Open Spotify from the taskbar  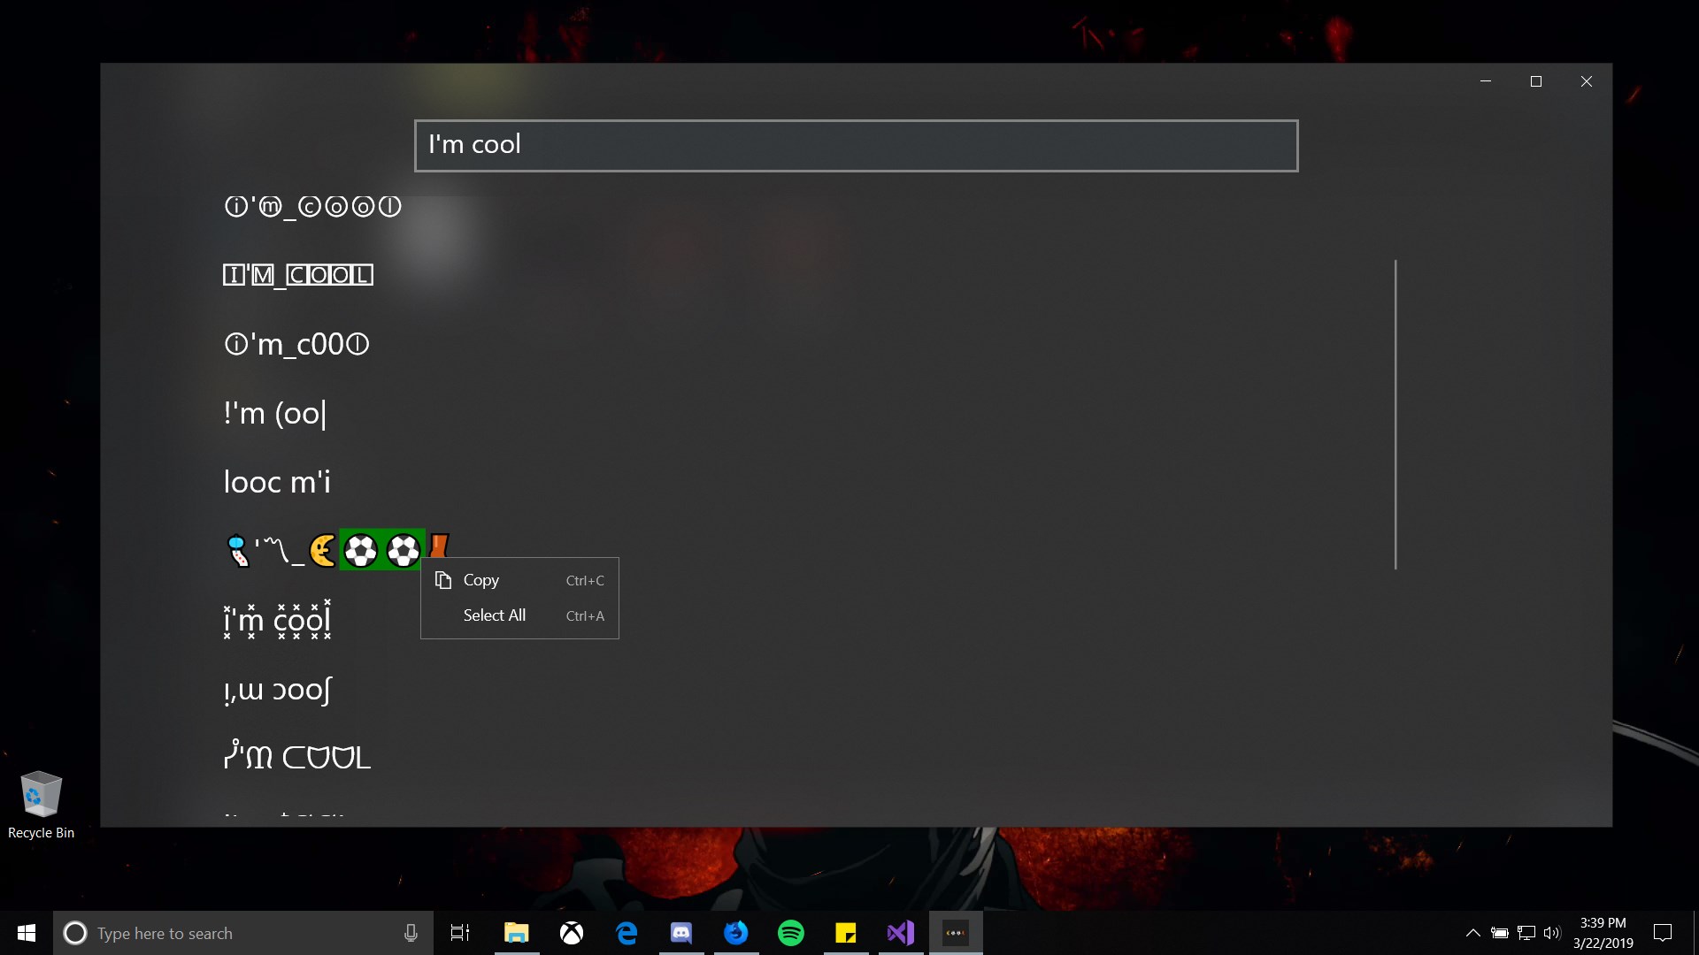[x=791, y=933]
